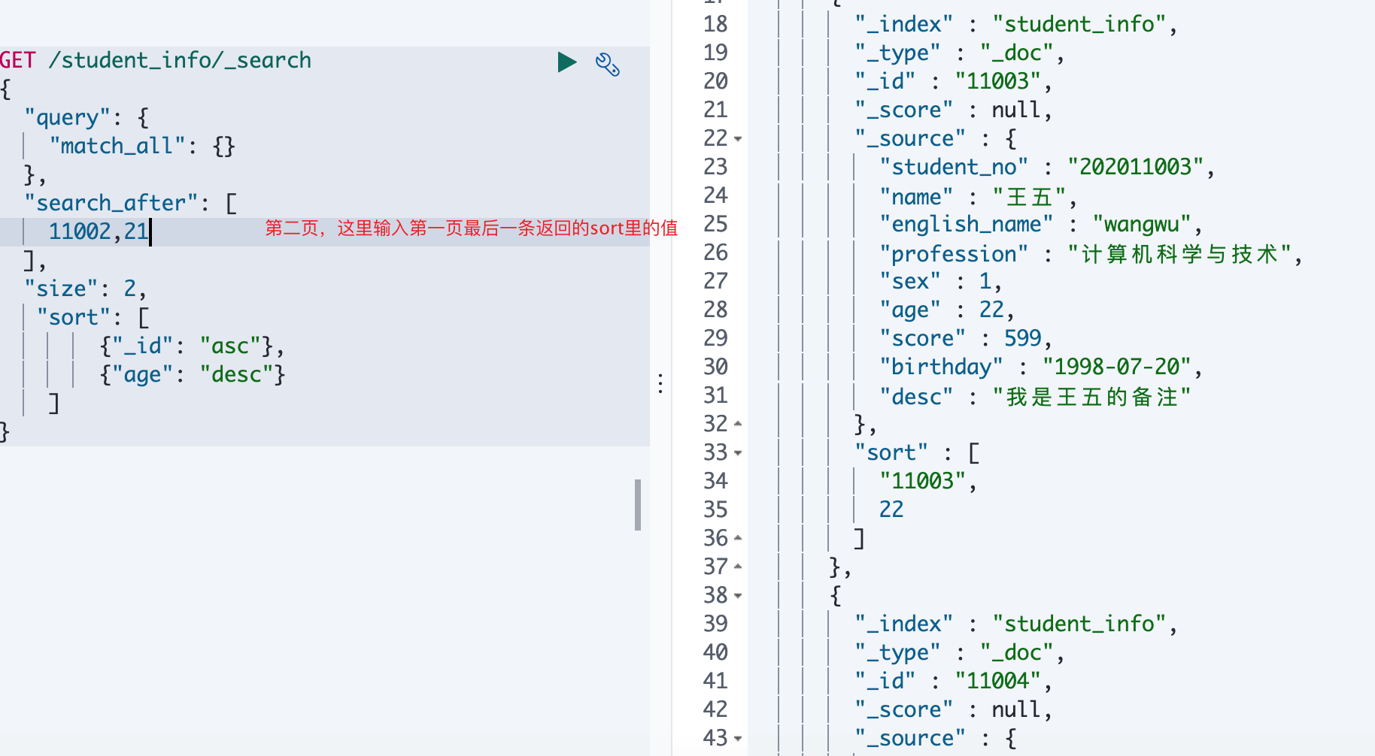
Task: Collapse the fold arrow at line 22
Action: (x=738, y=139)
